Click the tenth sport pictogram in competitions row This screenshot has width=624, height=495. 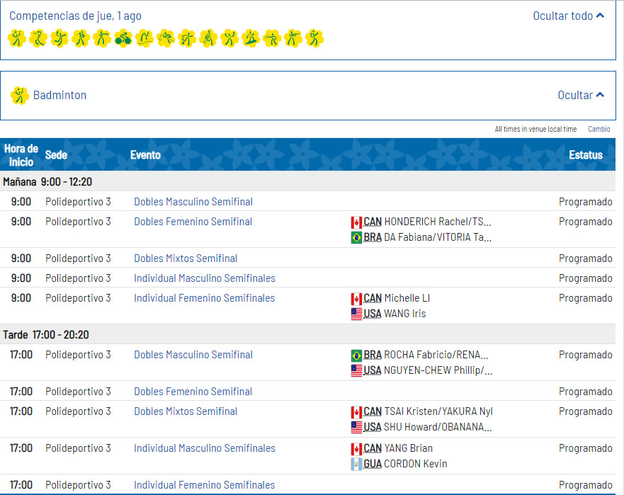[x=208, y=39]
